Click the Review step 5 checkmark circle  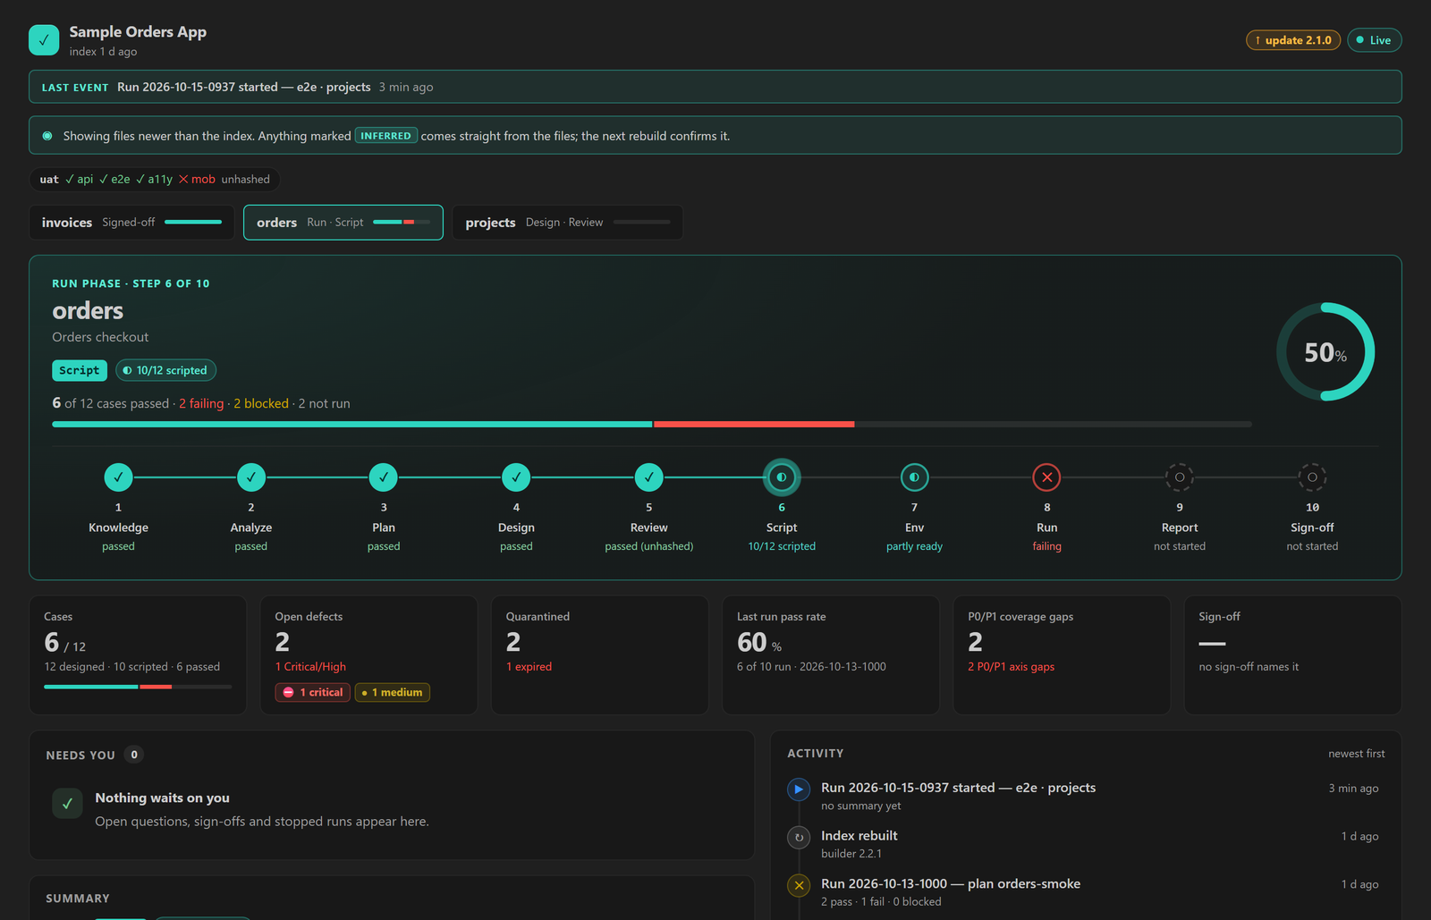pos(649,477)
